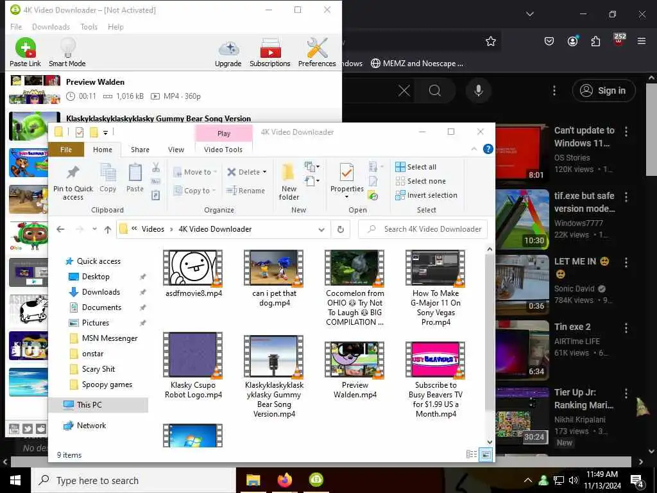Select Preview Walden download entry
The width and height of the screenshot is (657, 493).
click(173, 89)
